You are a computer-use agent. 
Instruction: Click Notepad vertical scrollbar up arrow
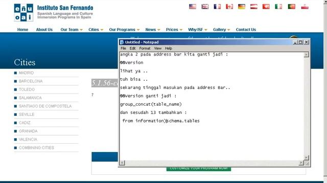click(306, 55)
